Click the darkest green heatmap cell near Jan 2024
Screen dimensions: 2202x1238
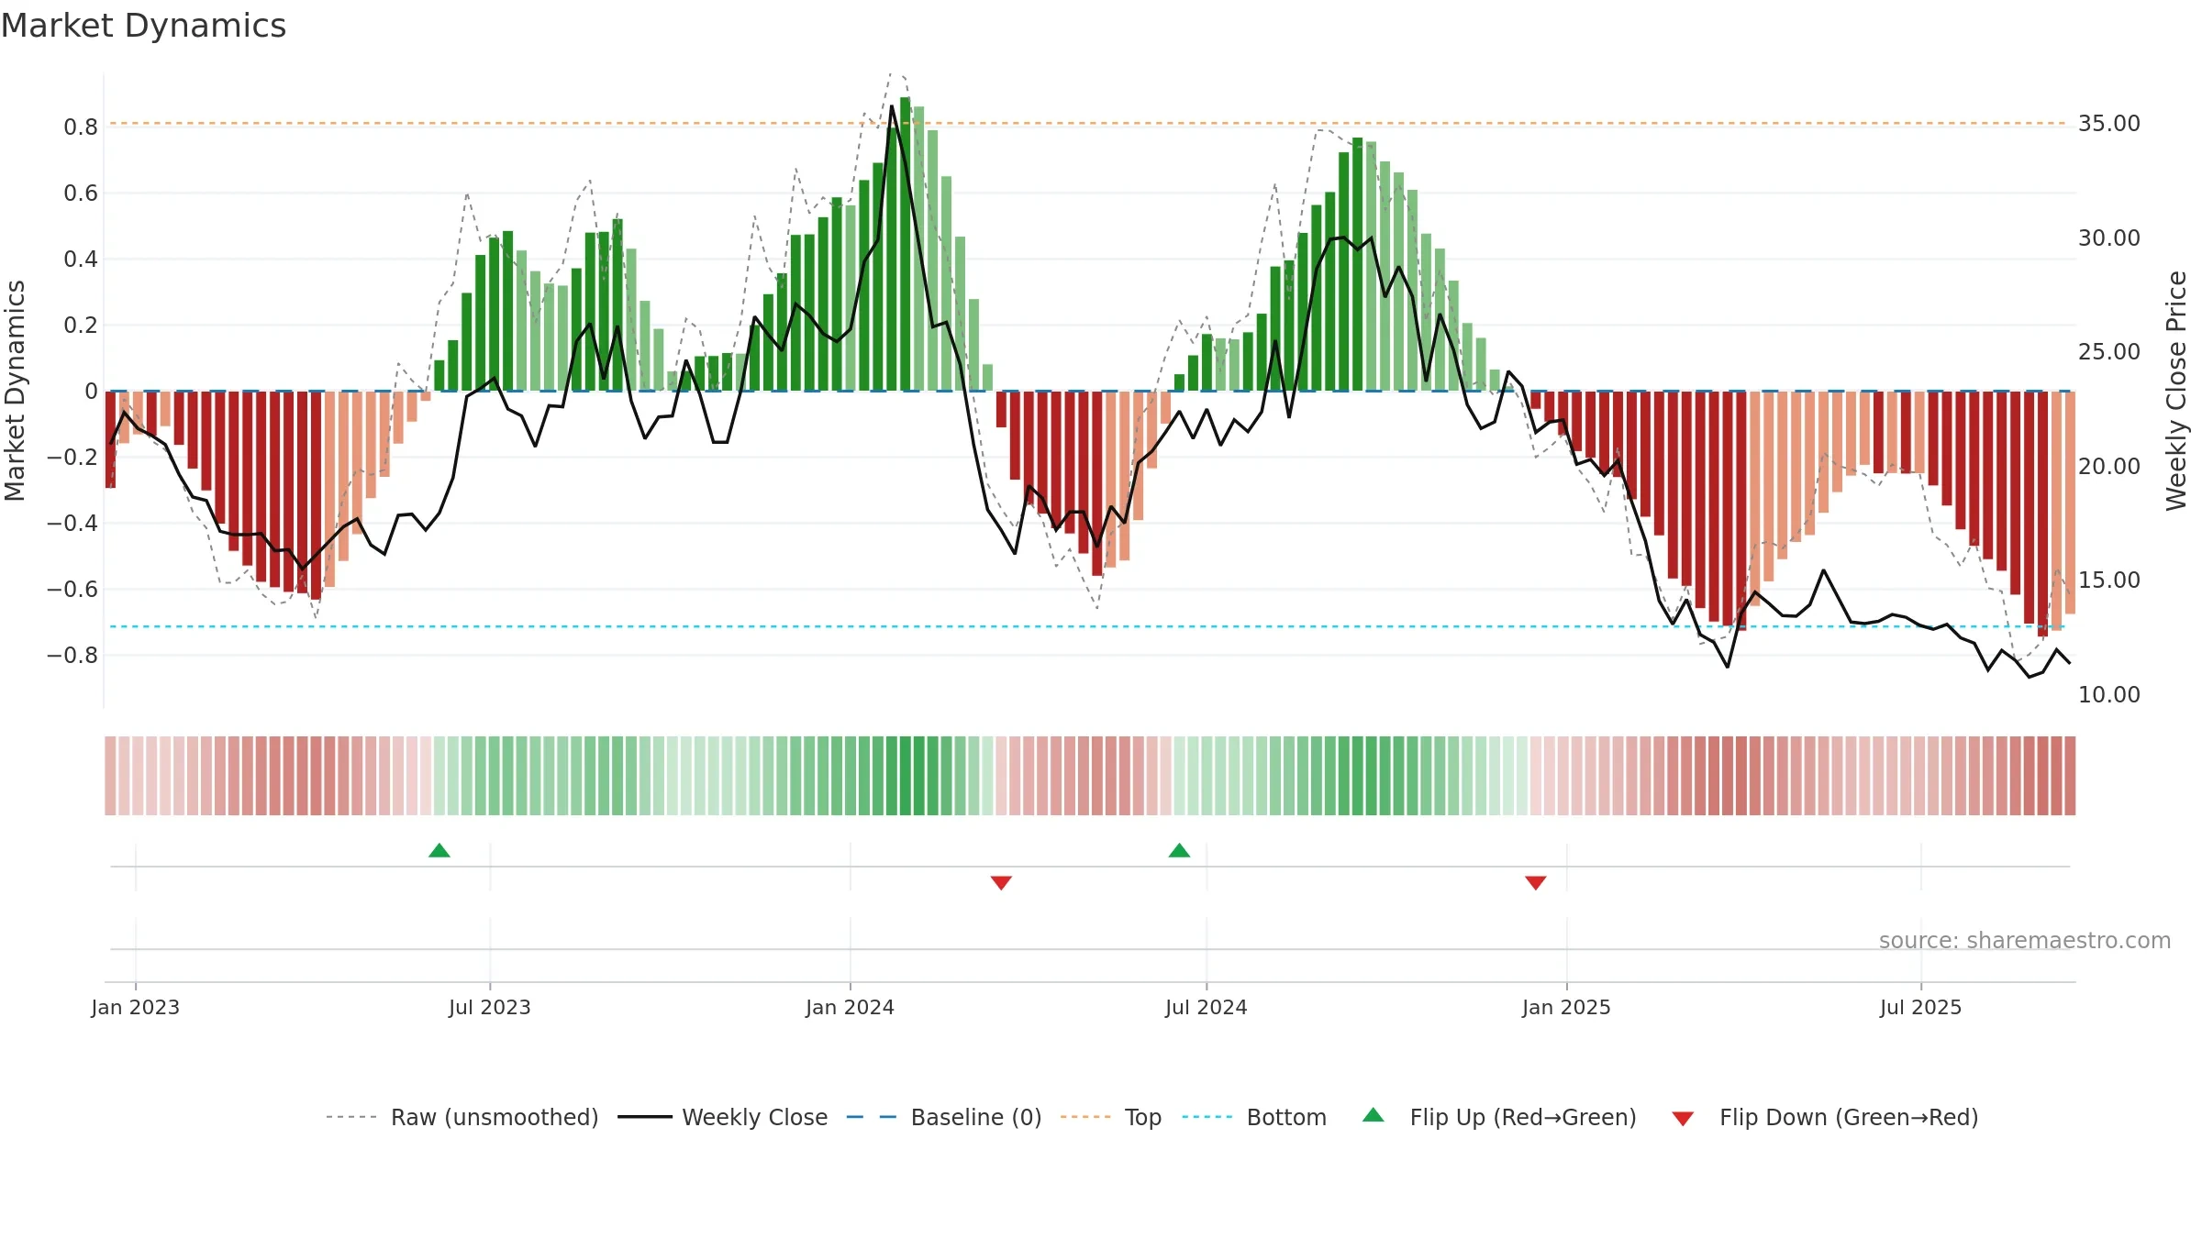tap(906, 776)
